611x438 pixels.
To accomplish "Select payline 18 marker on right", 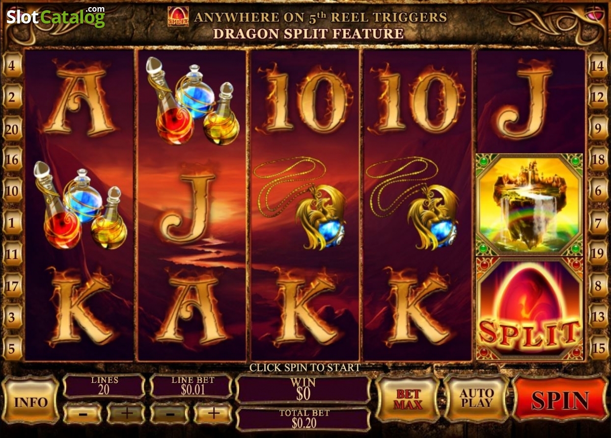I will click(x=598, y=160).
